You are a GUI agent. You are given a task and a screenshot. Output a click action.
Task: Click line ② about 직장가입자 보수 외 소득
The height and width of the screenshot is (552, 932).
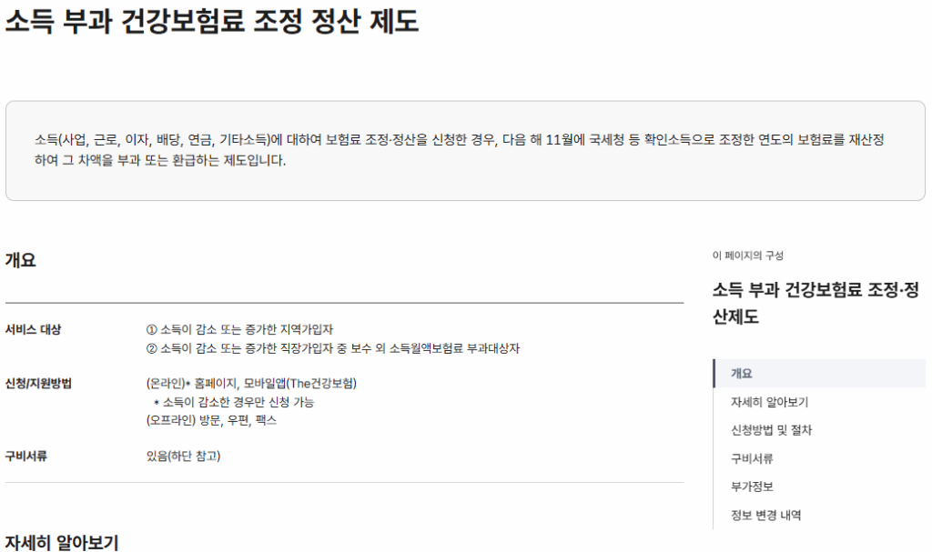[x=333, y=348]
